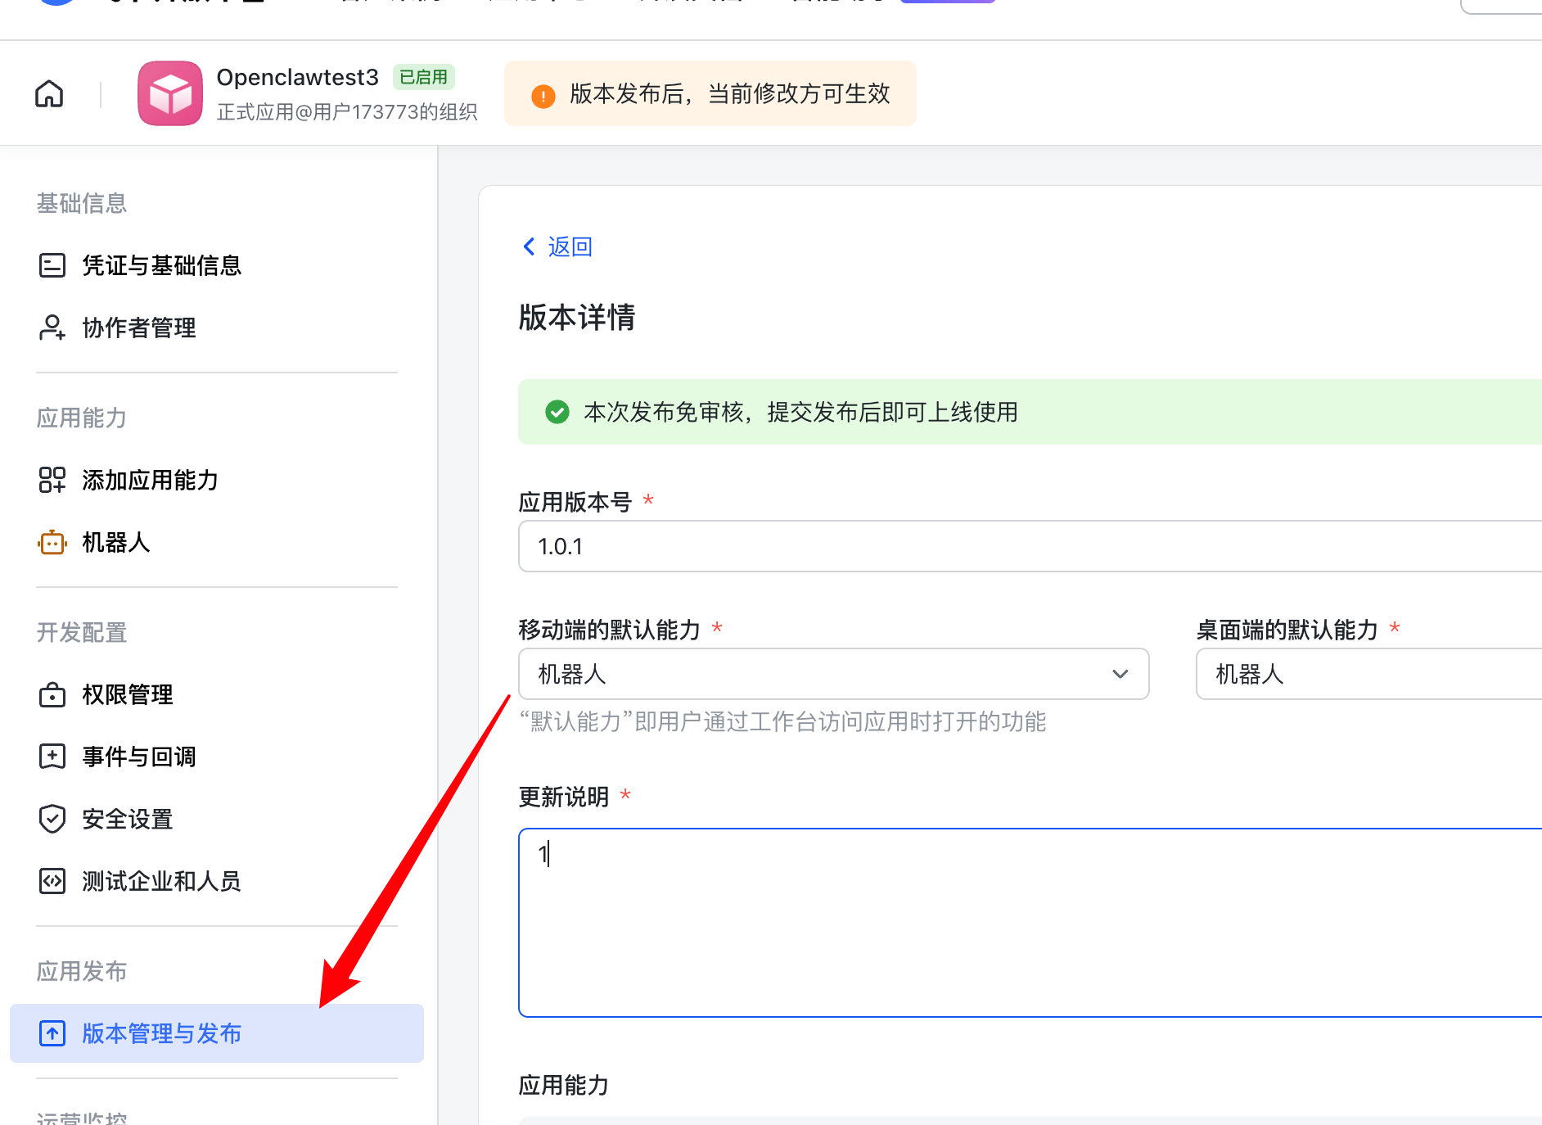Open 测试企业和人员 menu item
This screenshot has width=1542, height=1125.
click(x=161, y=881)
